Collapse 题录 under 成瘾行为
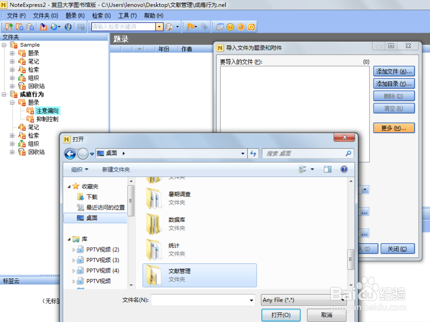The height and width of the screenshot is (322, 430). click(12, 103)
